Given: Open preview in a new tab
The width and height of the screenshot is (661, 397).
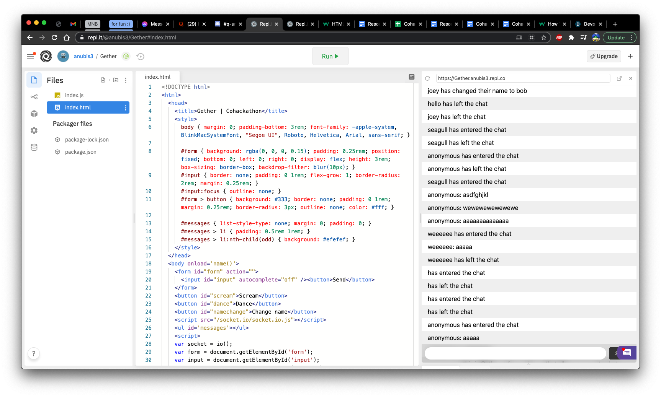Looking at the screenshot, I should coord(619,78).
